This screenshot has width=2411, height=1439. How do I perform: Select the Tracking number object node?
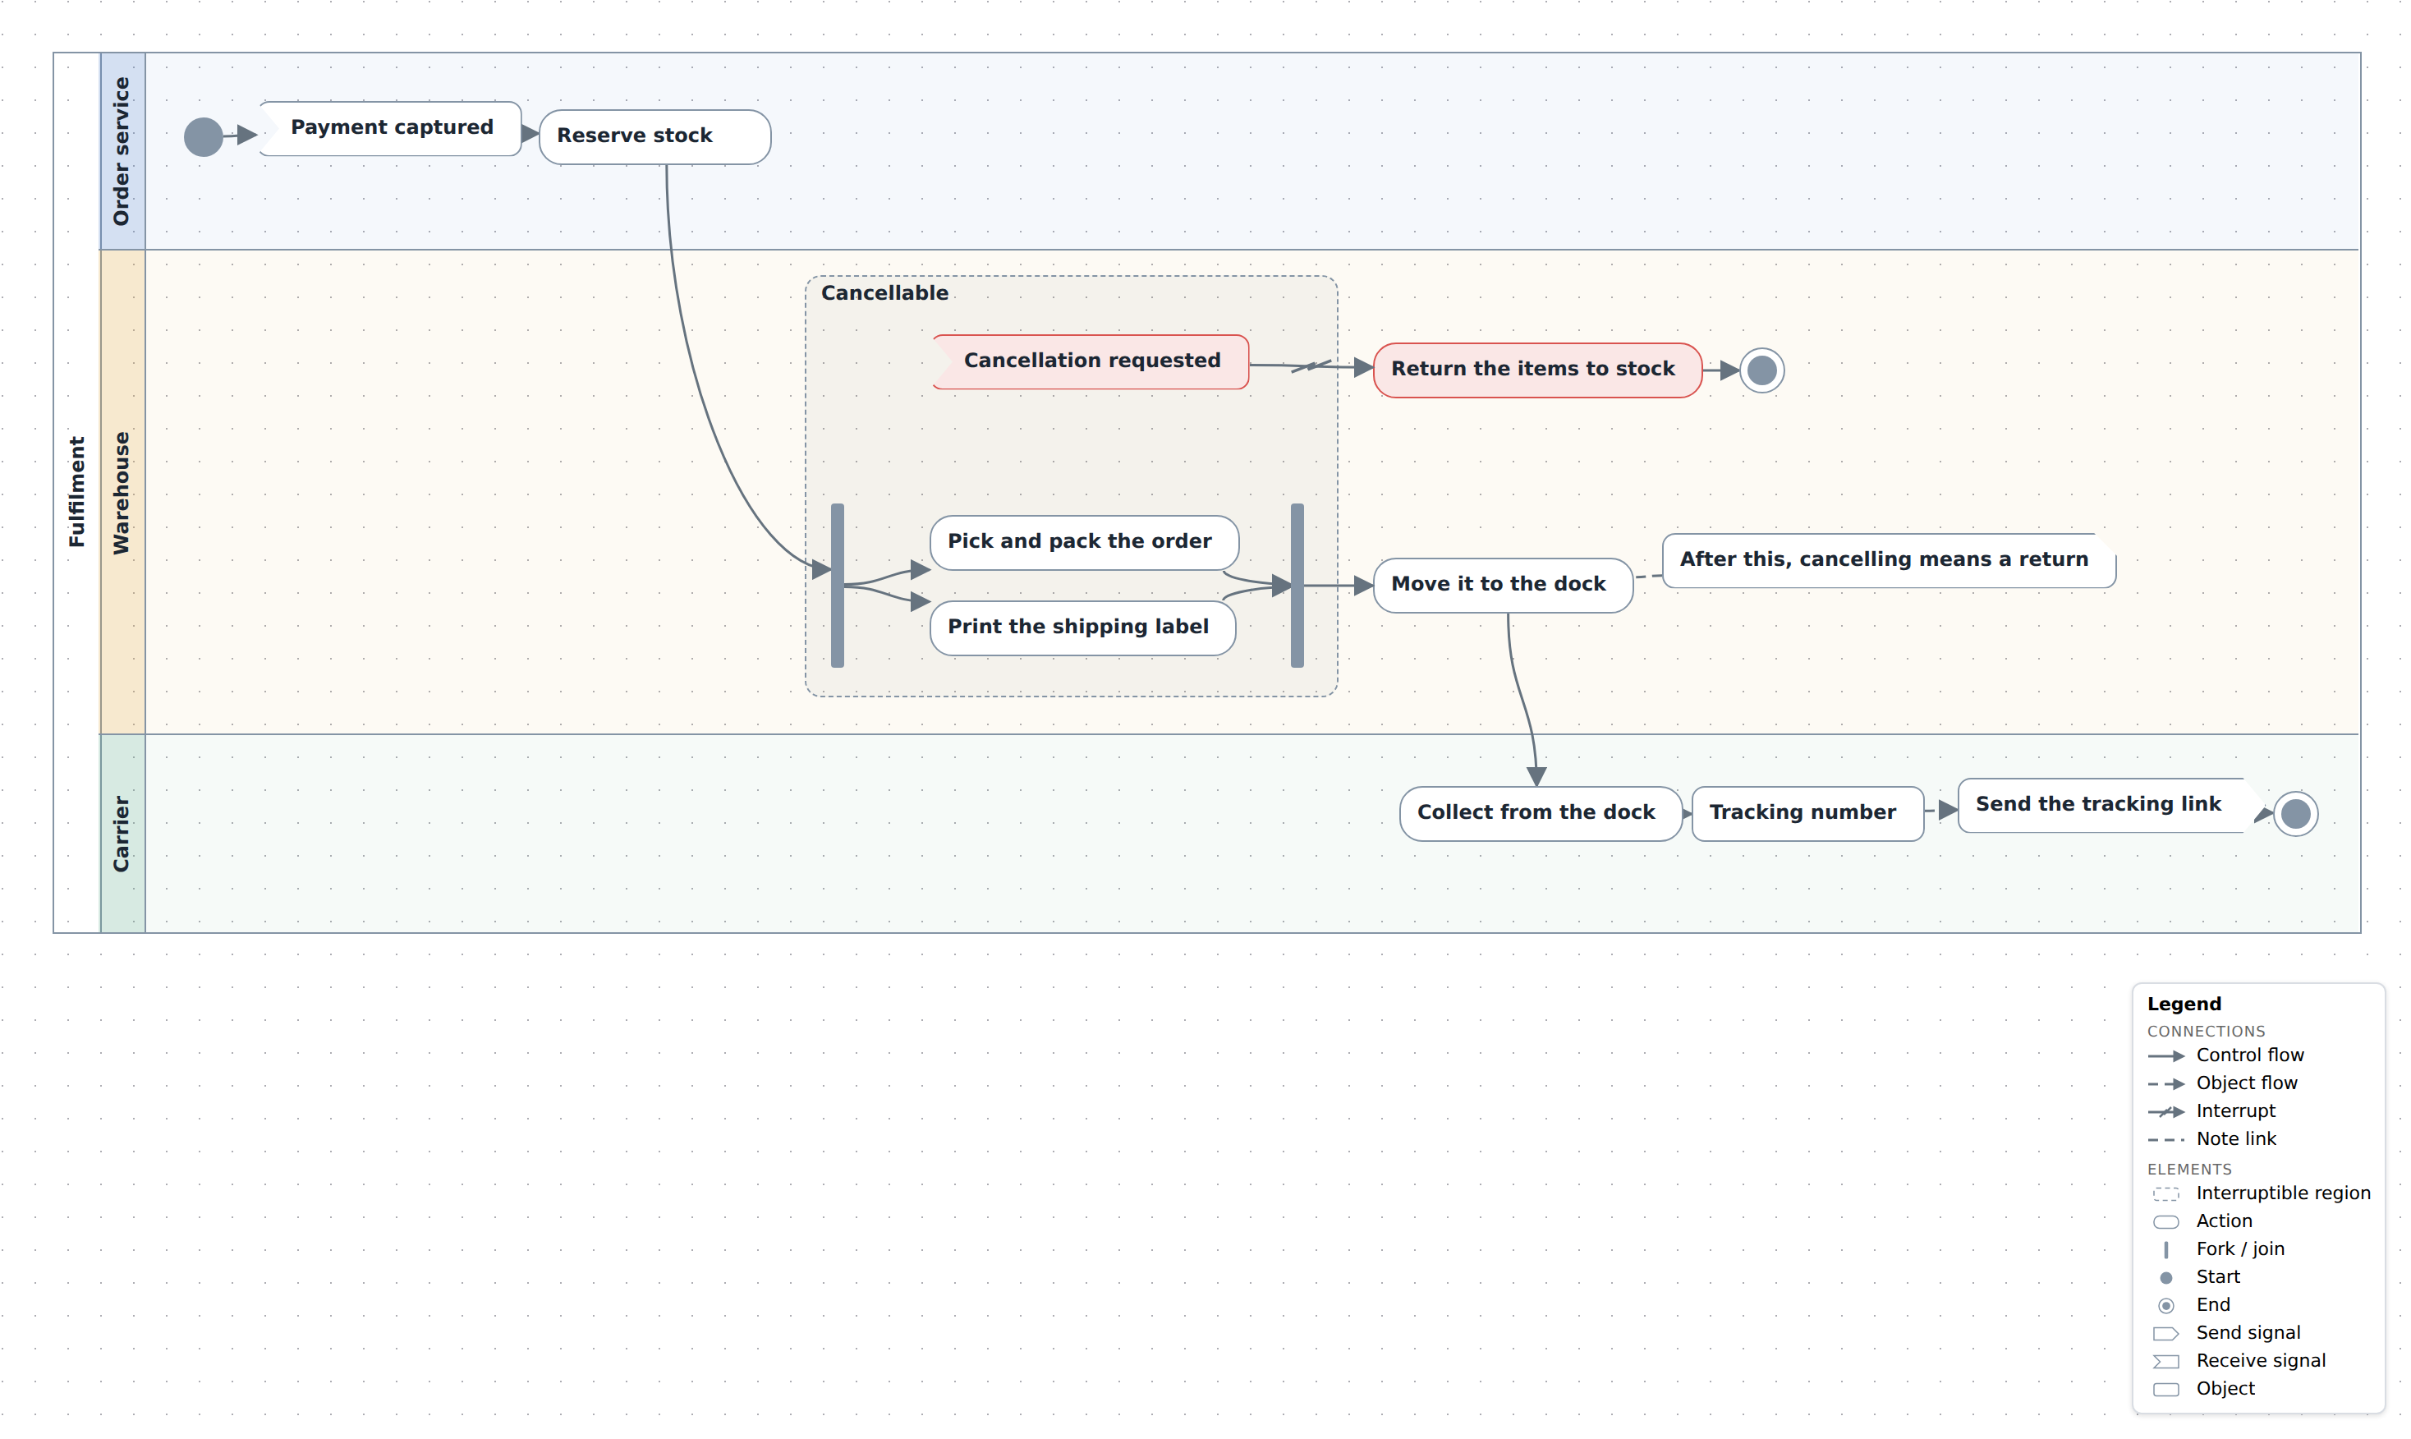(x=1807, y=814)
